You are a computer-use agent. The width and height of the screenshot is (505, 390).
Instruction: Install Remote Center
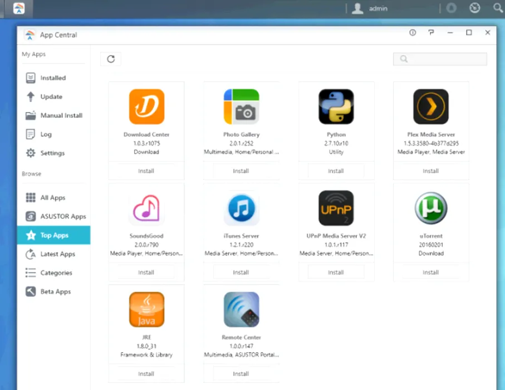pos(241,373)
